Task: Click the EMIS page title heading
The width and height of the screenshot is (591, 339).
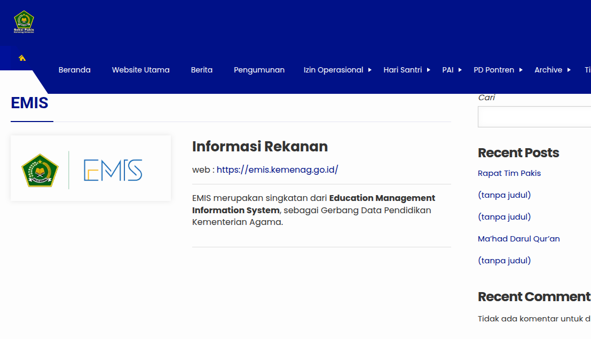Action: pyautogui.click(x=30, y=103)
